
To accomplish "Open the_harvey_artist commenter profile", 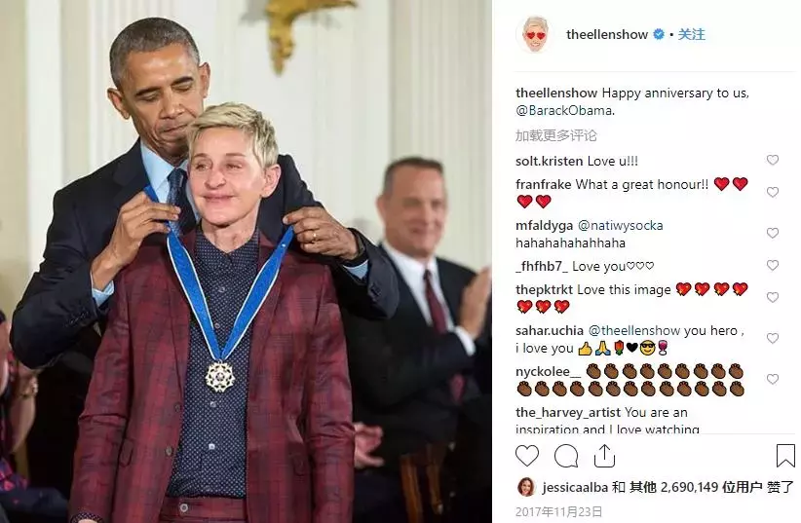I will [x=568, y=412].
